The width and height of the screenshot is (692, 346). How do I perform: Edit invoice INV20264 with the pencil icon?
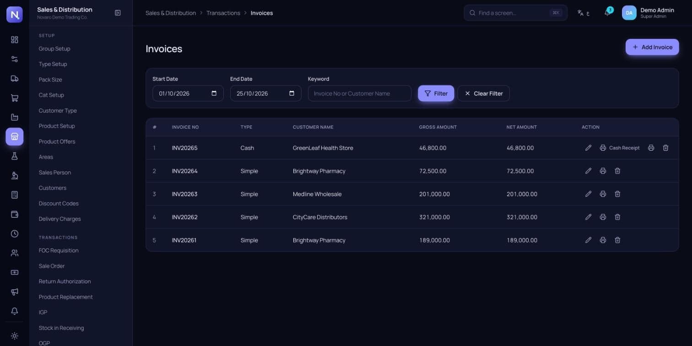[589, 171]
